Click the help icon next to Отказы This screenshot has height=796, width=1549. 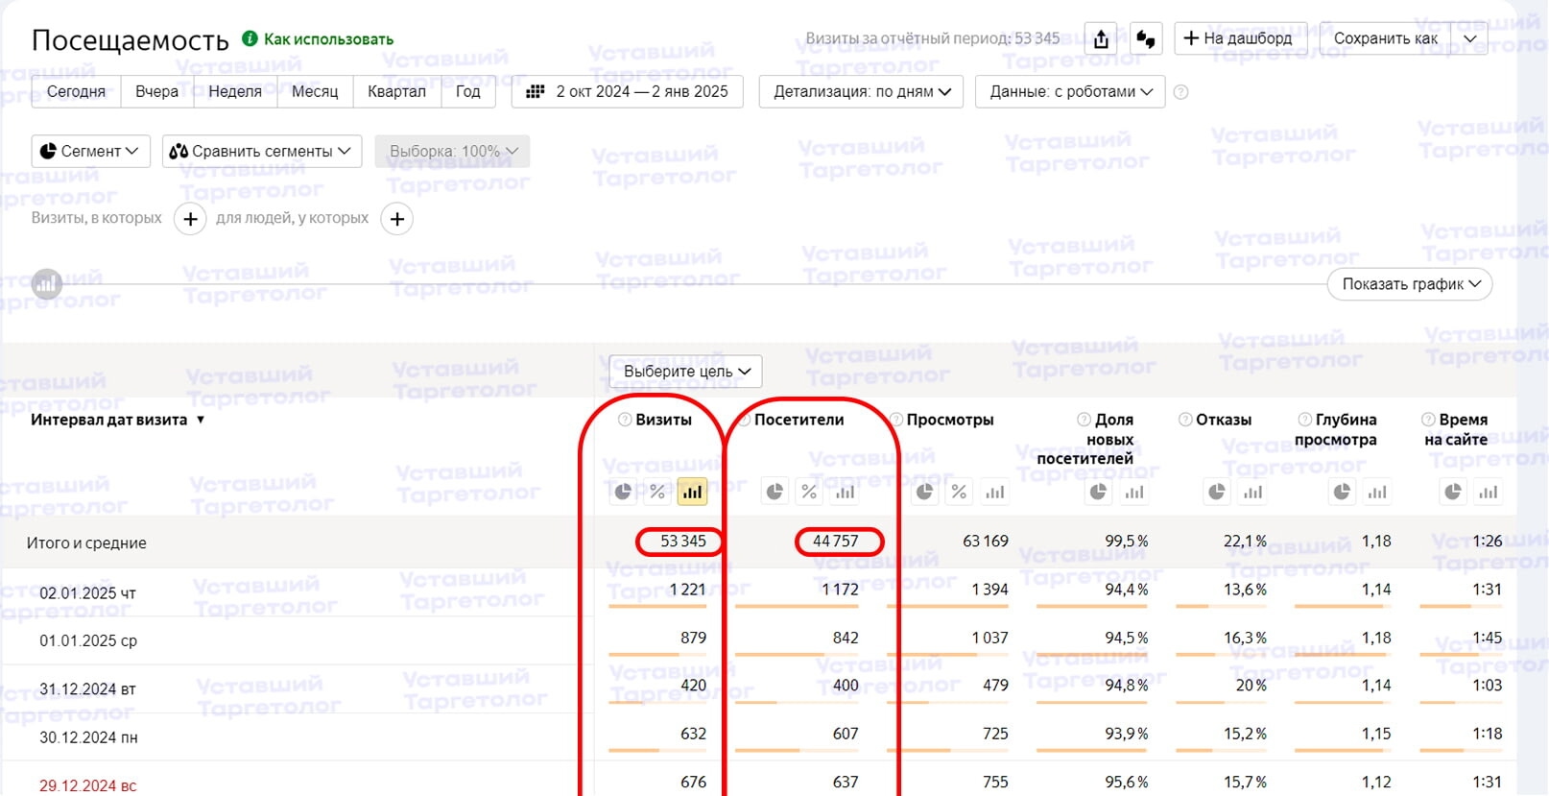(x=1185, y=420)
